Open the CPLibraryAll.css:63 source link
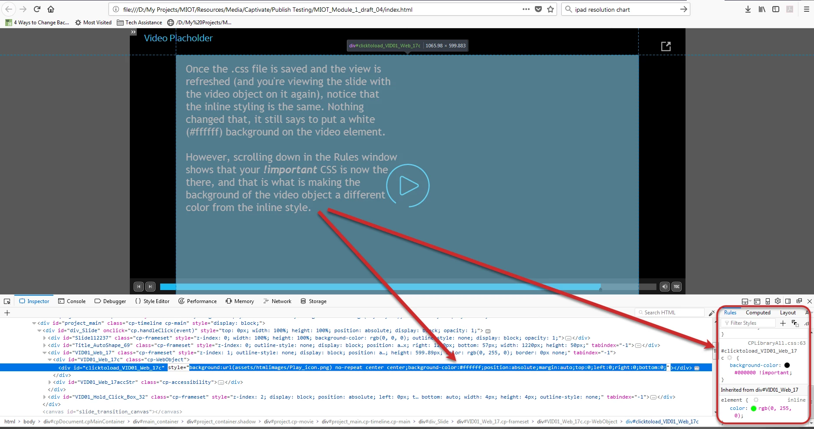This screenshot has width=814, height=429. coord(776,343)
